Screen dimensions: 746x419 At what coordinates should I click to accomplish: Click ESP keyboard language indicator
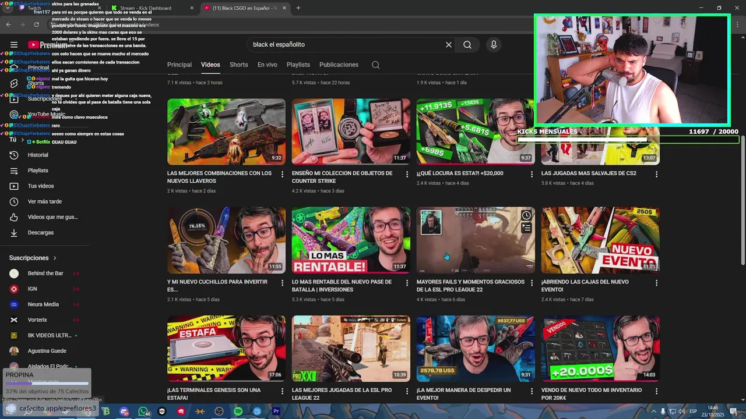(693, 411)
